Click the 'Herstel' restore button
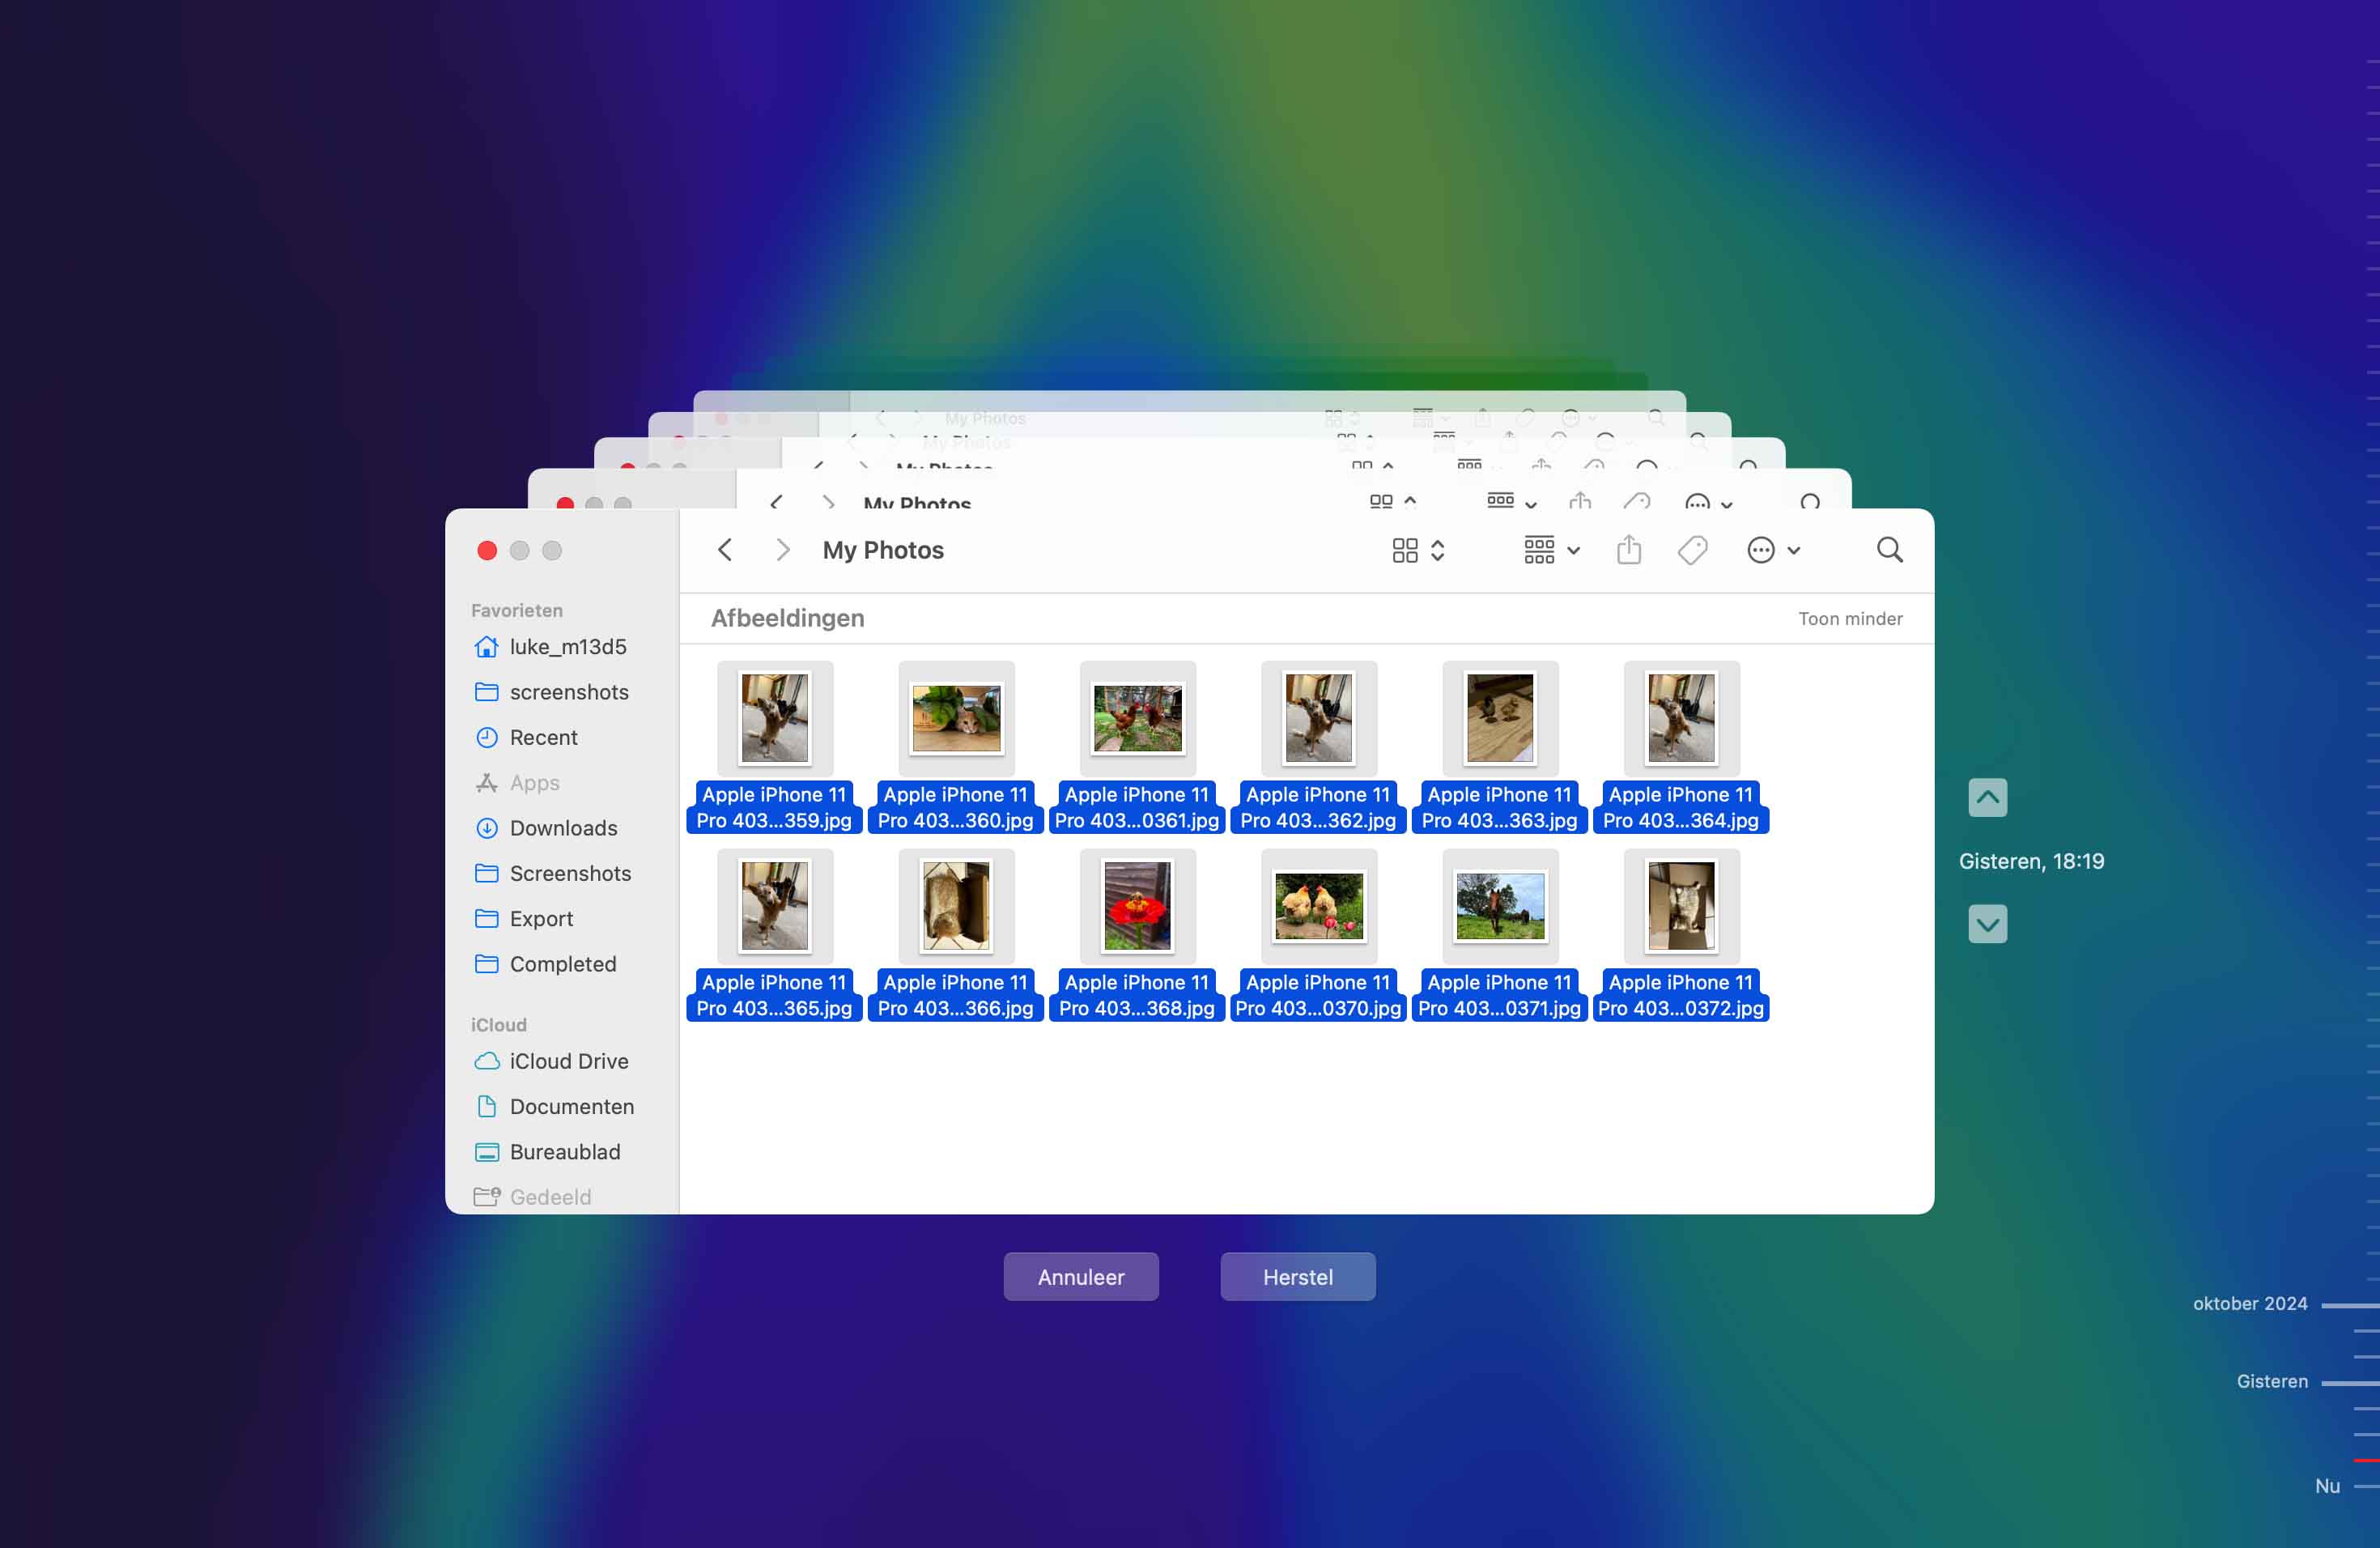Image resolution: width=2380 pixels, height=1548 pixels. point(1298,1275)
